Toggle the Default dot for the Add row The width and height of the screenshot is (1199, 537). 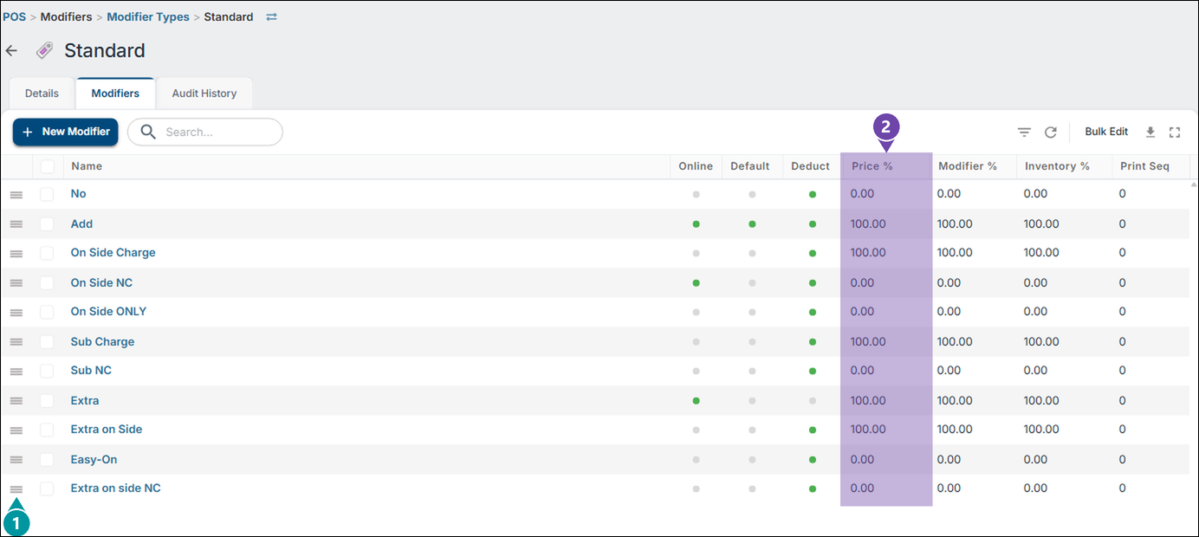pos(752,224)
